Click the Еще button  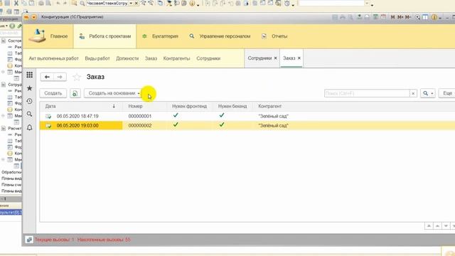[x=447, y=93]
